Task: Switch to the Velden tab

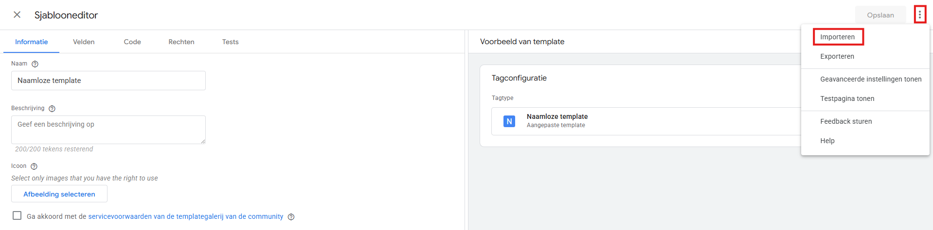Action: click(x=84, y=42)
